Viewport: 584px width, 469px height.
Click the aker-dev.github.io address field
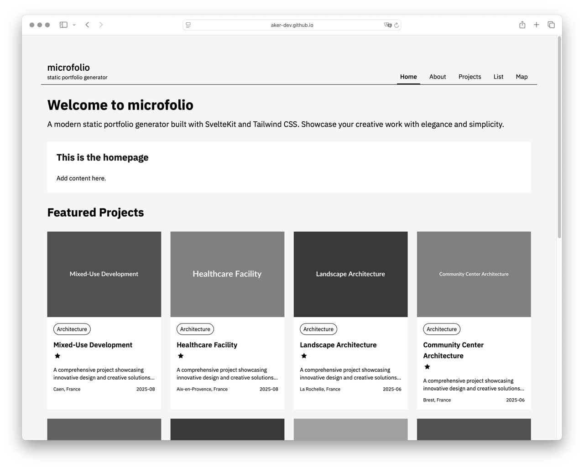coord(292,25)
